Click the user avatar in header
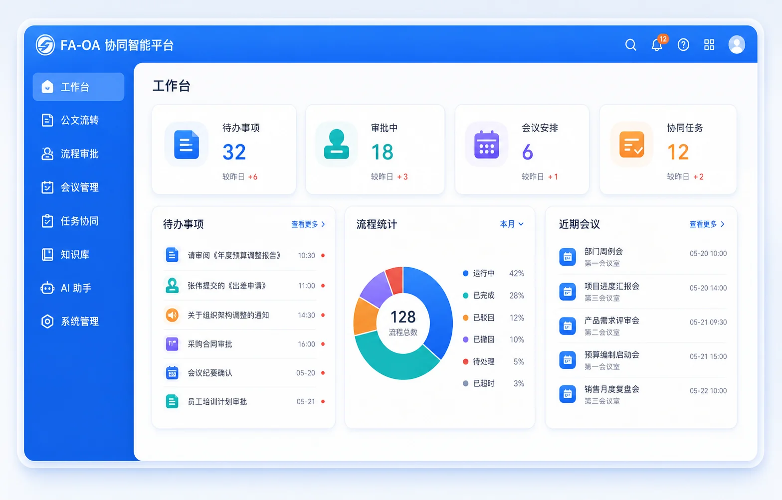Screen dimensions: 782x500 [x=737, y=45]
